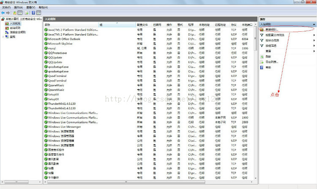Click the 入站规则 tree node icon
317x189 pixels.
pyautogui.click(x=7, y=24)
